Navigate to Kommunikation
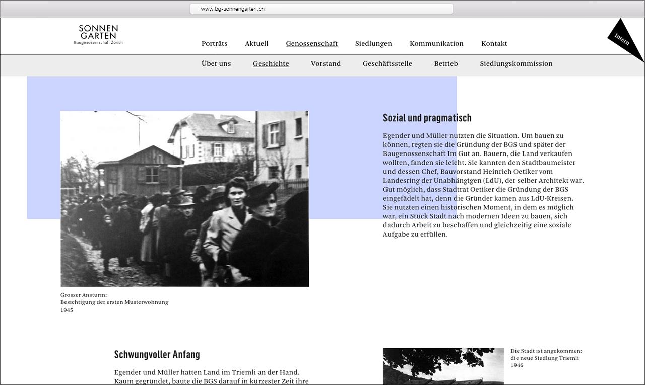The image size is (645, 385). click(436, 44)
